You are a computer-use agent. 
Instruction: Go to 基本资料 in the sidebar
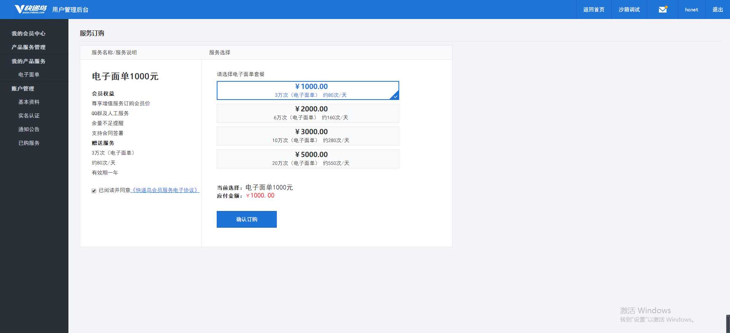(x=29, y=102)
